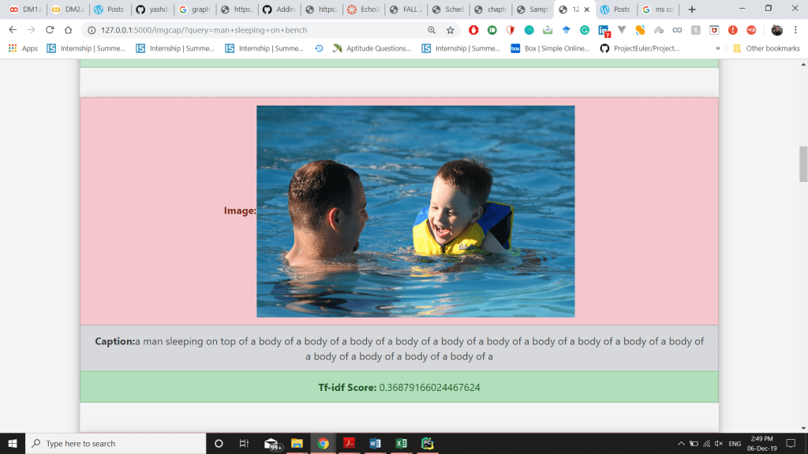This screenshot has width=808, height=454.
Task: Switch to the DM1 tab
Action: click(x=25, y=9)
